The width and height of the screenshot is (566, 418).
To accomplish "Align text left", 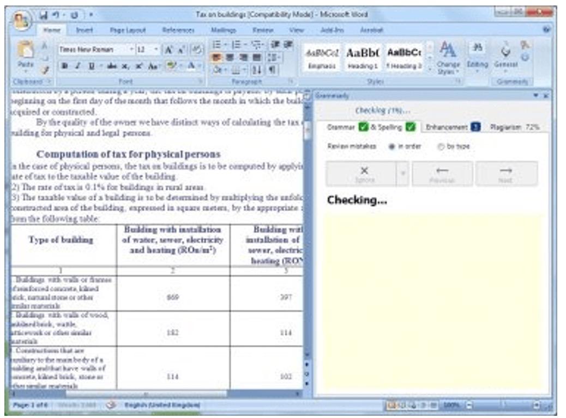I will (216, 57).
